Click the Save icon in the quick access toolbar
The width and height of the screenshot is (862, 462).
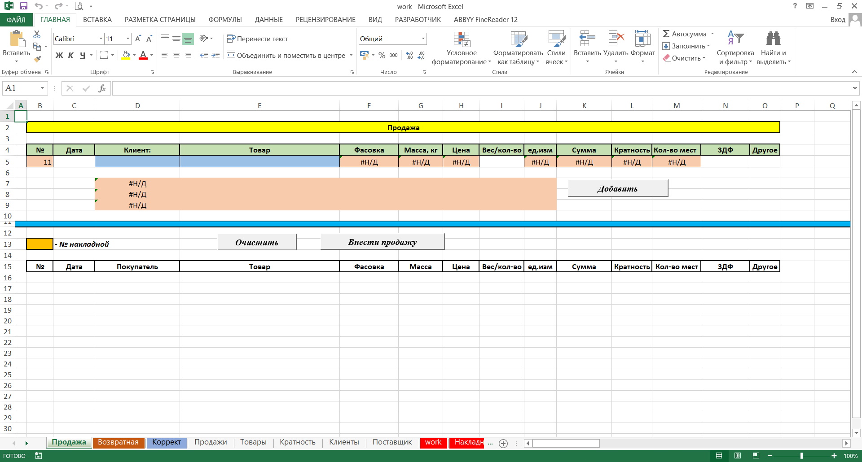(23, 6)
